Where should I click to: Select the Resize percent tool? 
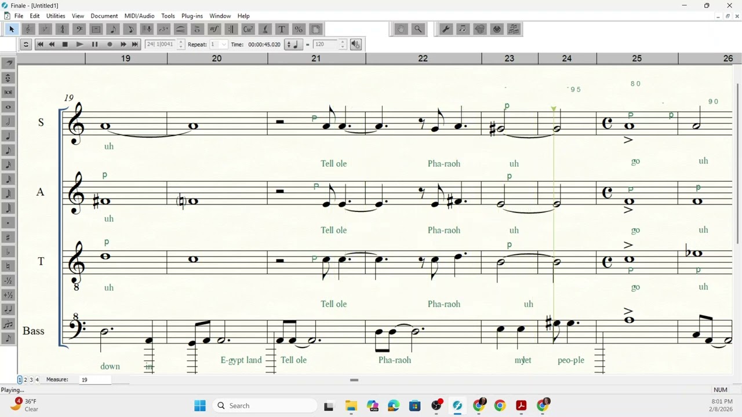299,29
